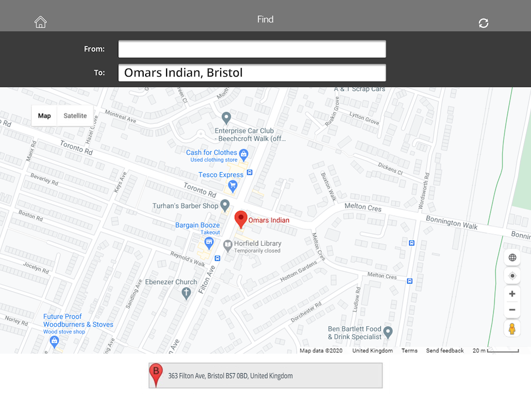Open the Terms link
The height and width of the screenshot is (398, 531).
click(x=409, y=351)
